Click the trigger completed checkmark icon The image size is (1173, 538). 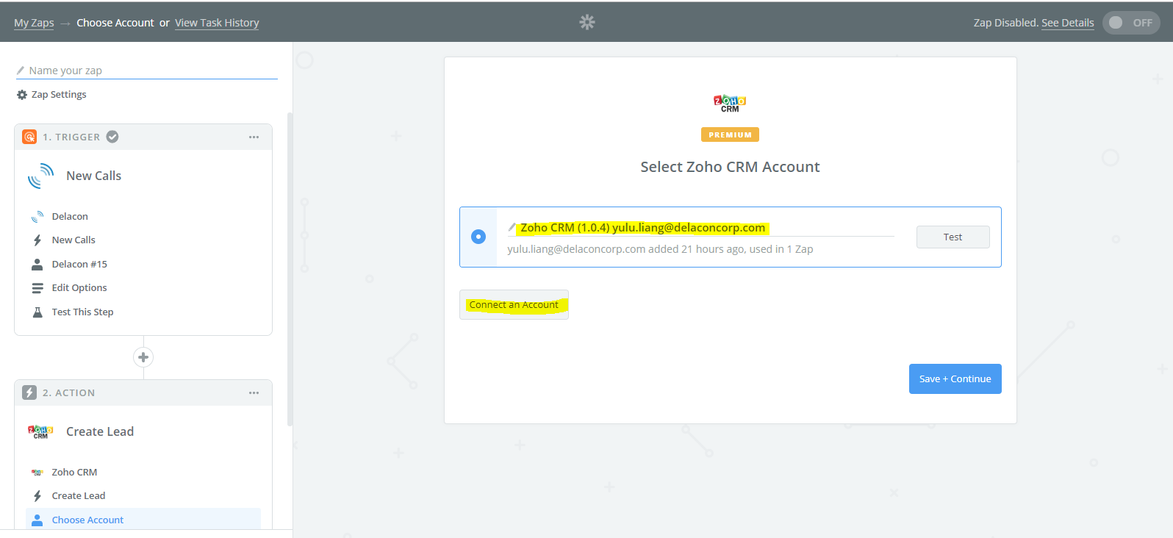(112, 137)
